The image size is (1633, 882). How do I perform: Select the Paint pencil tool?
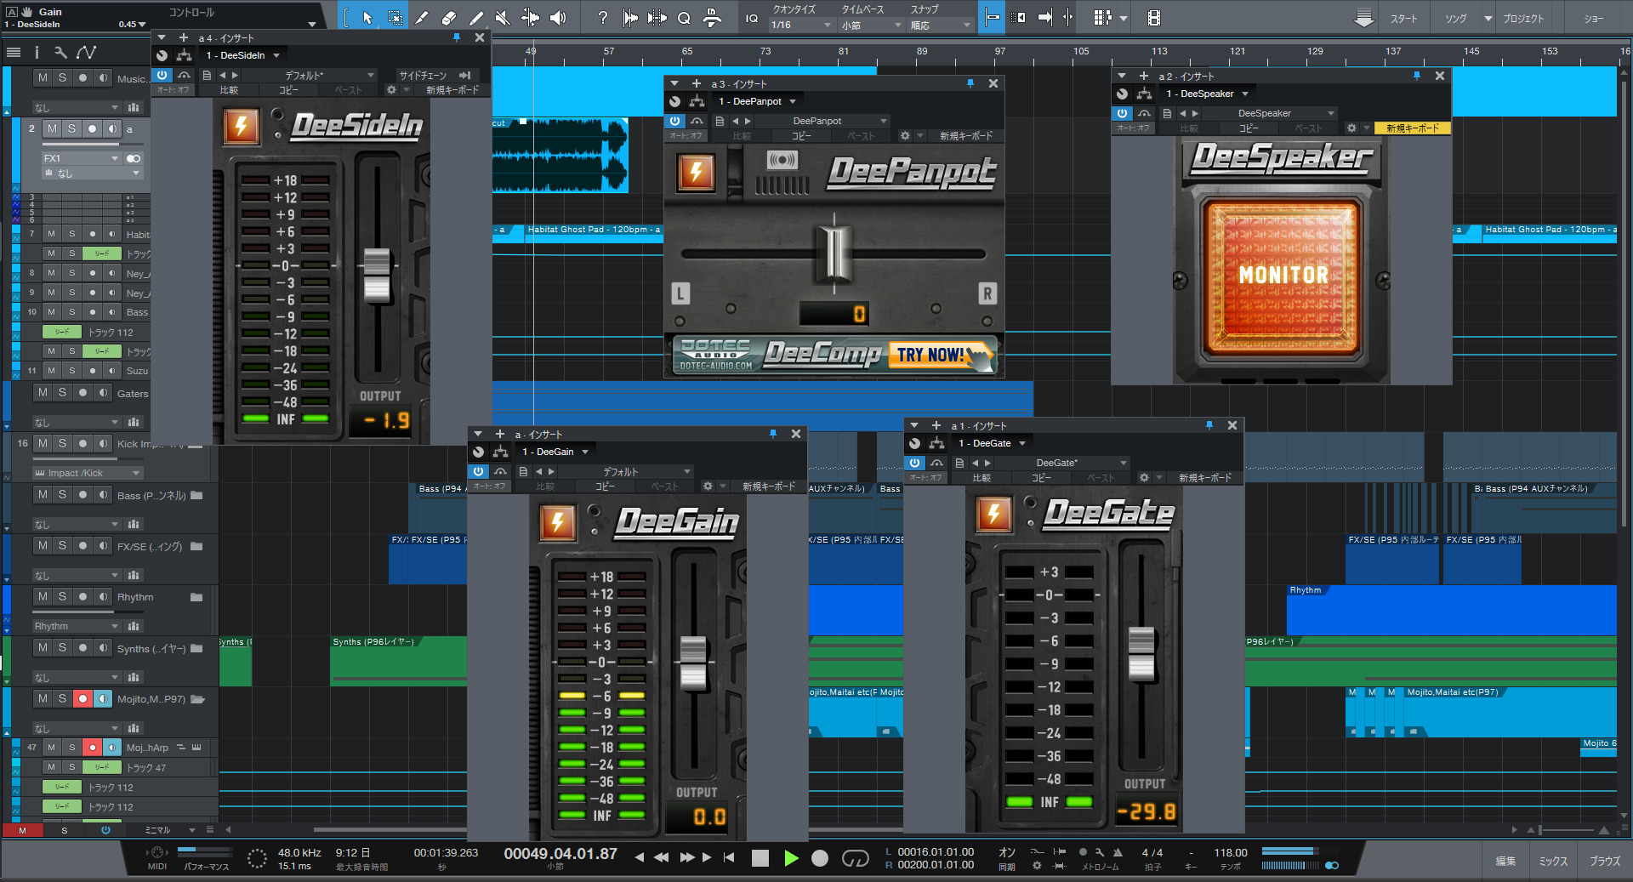pyautogui.click(x=476, y=18)
